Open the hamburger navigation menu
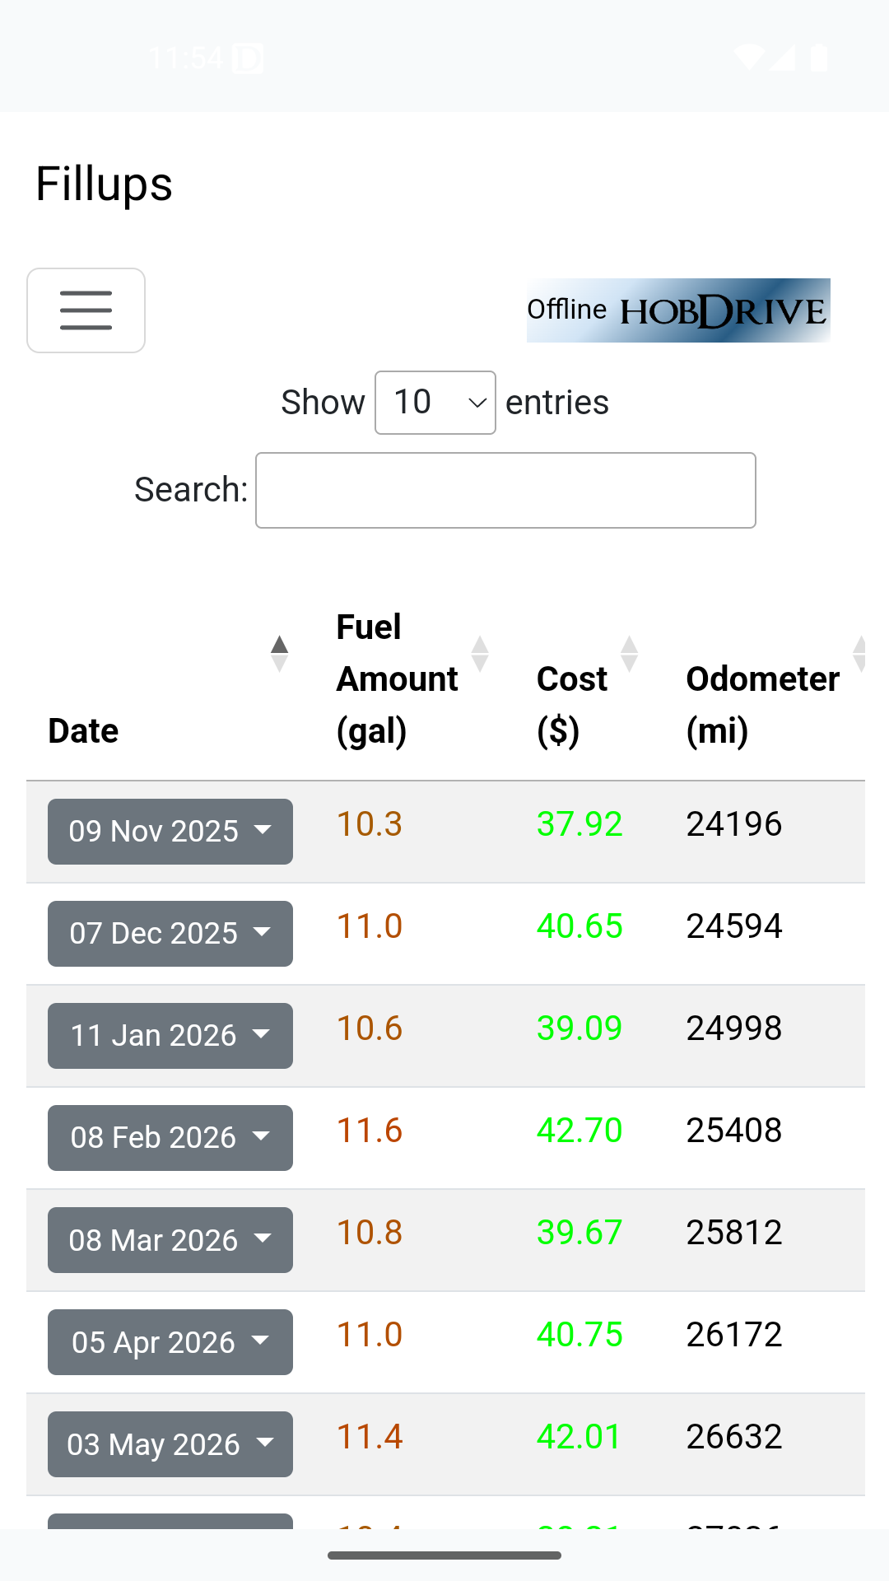889x1581 pixels. 86,310
